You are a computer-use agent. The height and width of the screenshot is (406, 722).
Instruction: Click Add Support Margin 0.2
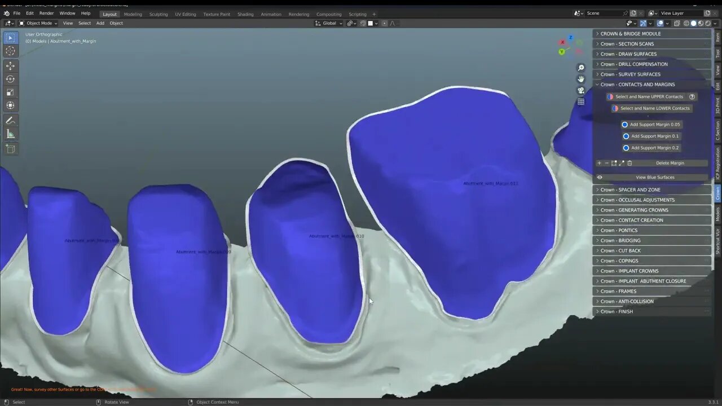point(651,148)
